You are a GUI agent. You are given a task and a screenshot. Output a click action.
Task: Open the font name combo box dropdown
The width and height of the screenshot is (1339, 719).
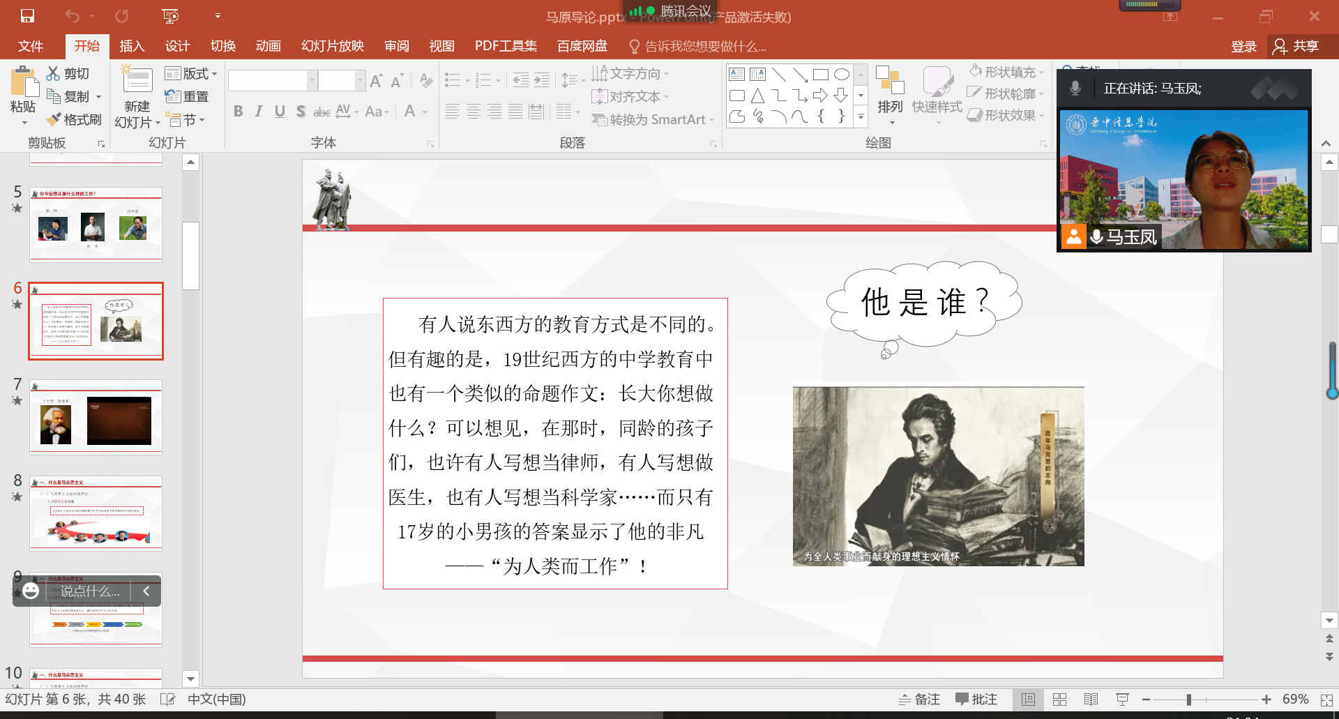pyautogui.click(x=312, y=81)
